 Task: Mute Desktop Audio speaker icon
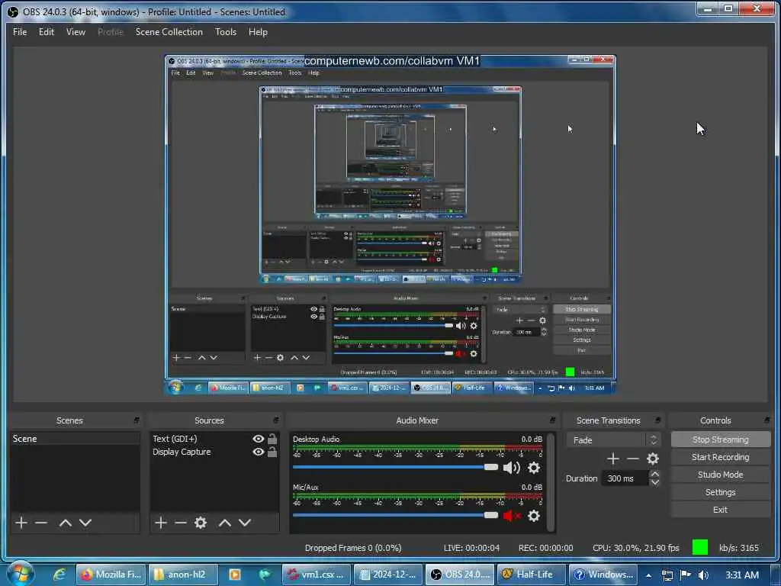tap(511, 468)
